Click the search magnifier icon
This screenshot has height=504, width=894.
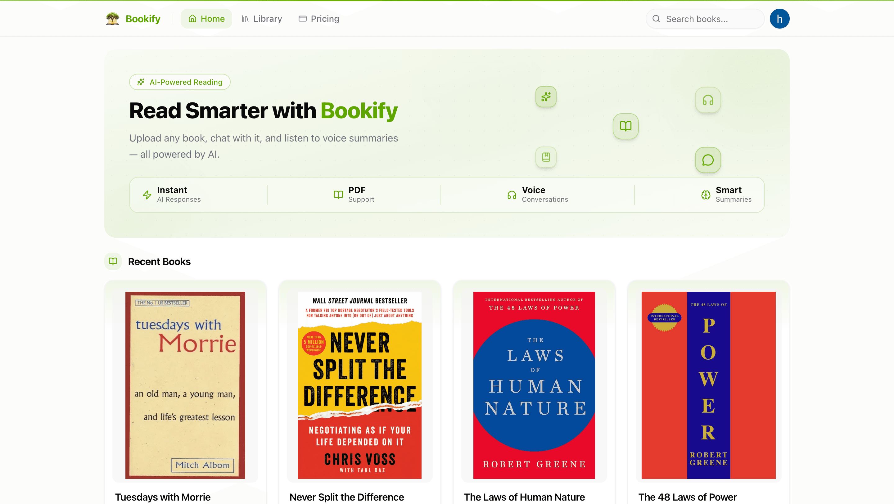[x=656, y=19]
